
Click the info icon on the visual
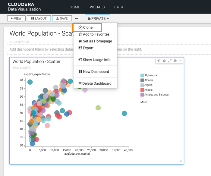175,61
